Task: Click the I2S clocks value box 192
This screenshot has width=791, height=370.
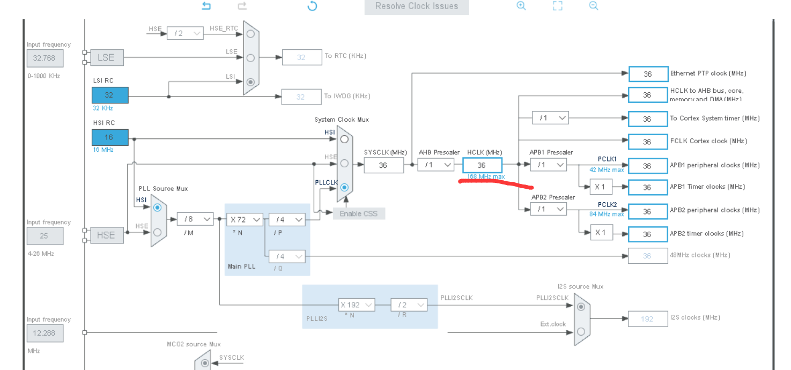Action: click(648, 319)
